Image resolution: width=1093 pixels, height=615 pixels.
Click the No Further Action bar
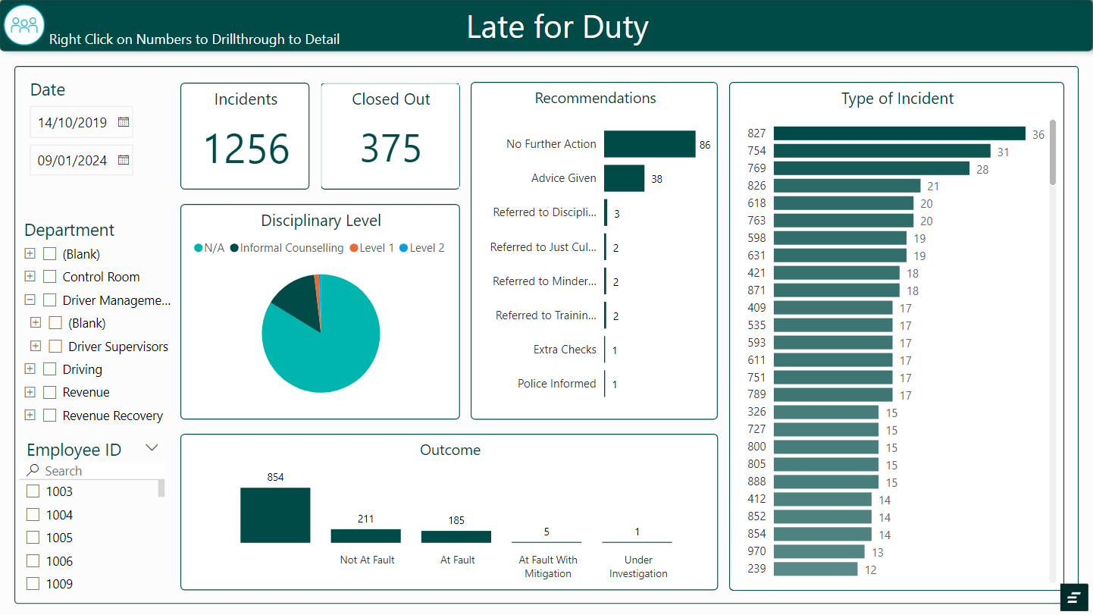(x=650, y=144)
